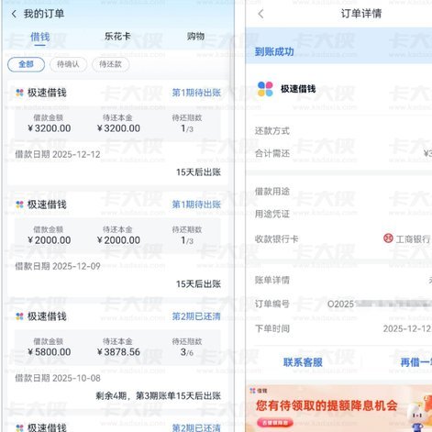Switch to the 购物 tab
The image size is (432, 432).
pyautogui.click(x=195, y=37)
